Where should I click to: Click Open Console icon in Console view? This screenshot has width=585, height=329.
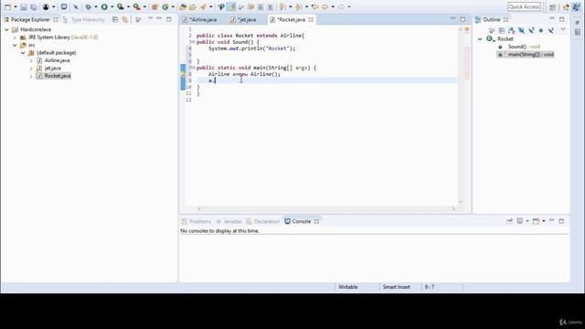click(536, 221)
